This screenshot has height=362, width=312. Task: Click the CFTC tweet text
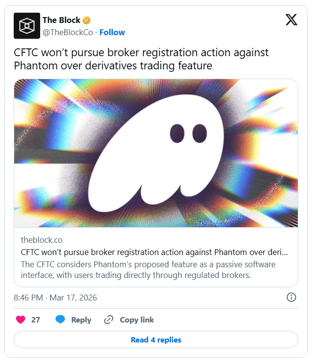pos(142,59)
